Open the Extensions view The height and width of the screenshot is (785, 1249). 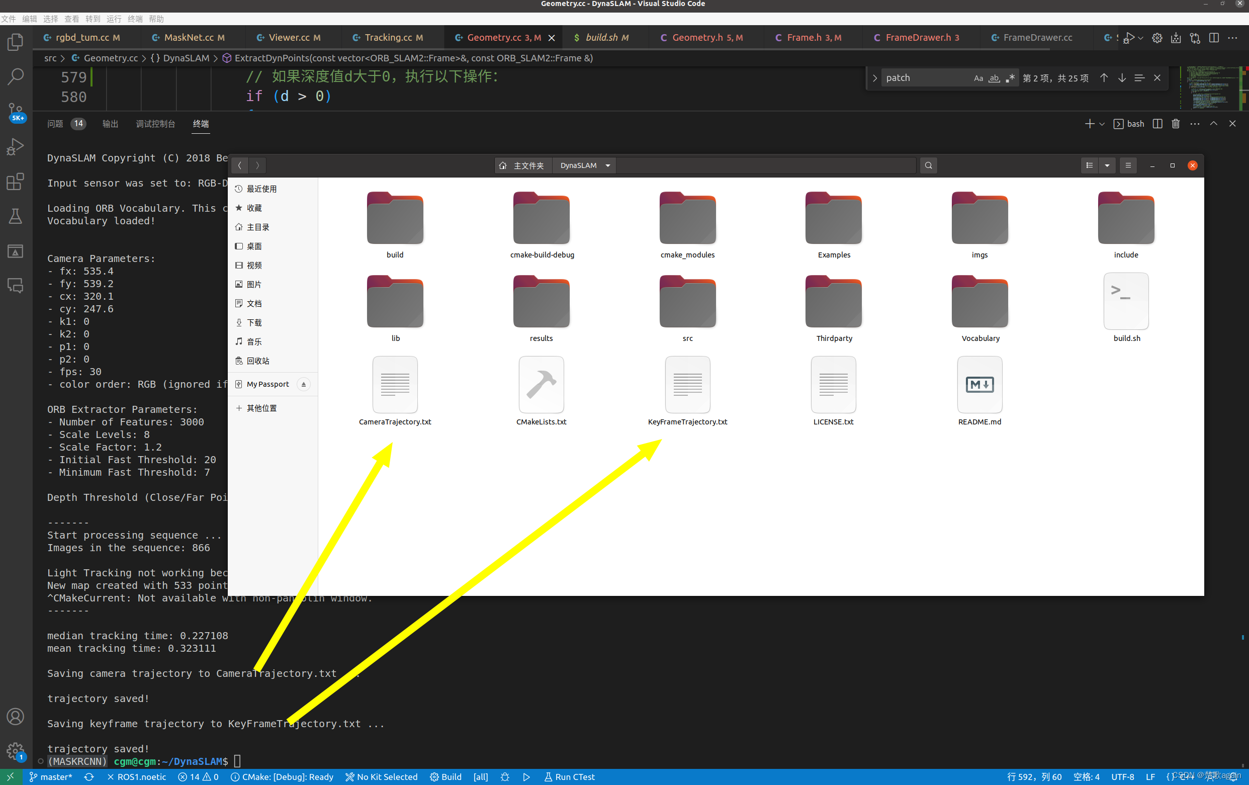16,182
